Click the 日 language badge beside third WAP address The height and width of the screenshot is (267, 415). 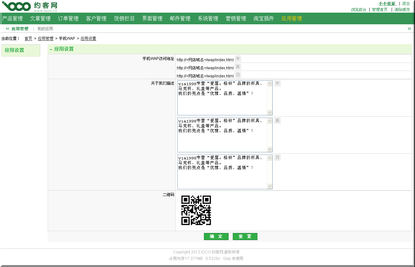coord(238,75)
